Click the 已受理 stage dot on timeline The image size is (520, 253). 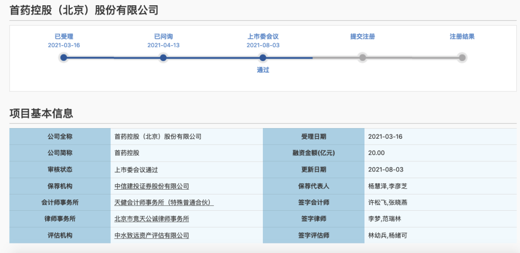(x=64, y=58)
